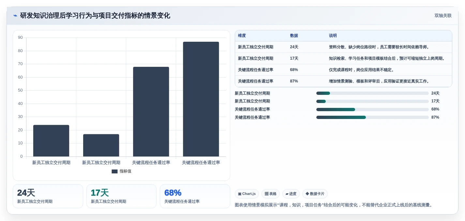
Task: Click the description 仅完成课程时，岗位应用结果不稳定
Action: click(362, 70)
